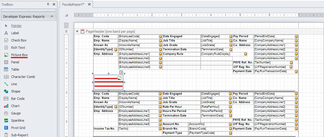Image resolution: width=324 pixels, height=137 pixels.
Task: Select the Table control tool
Action: (x=15, y=70)
